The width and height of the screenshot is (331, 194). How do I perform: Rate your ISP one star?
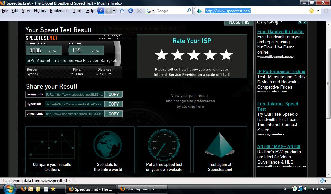162,55
